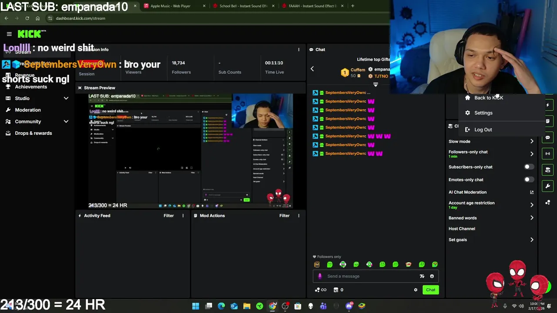557x313 pixels.
Task: Open the chat bubble panel icon
Action: pos(548,137)
